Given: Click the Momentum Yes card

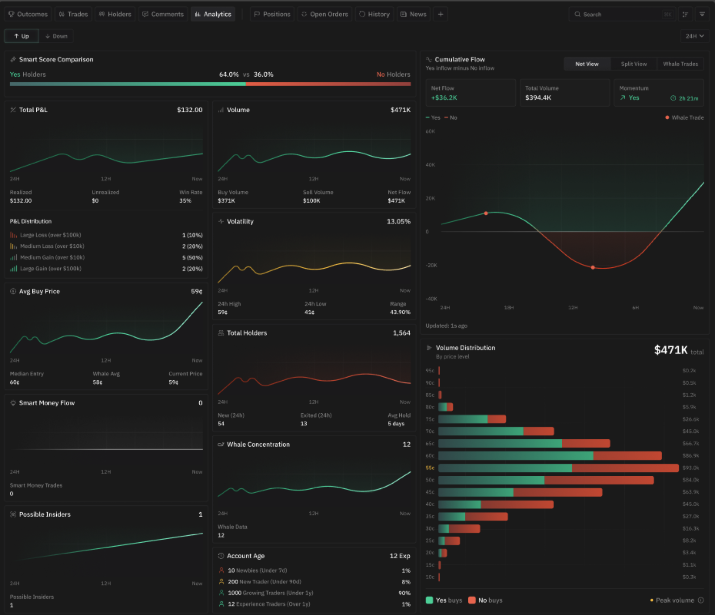Looking at the screenshot, I should 659,93.
